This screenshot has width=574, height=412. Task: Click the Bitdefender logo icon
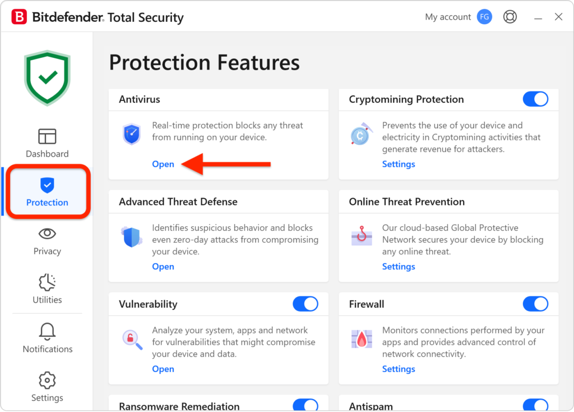[x=20, y=17]
